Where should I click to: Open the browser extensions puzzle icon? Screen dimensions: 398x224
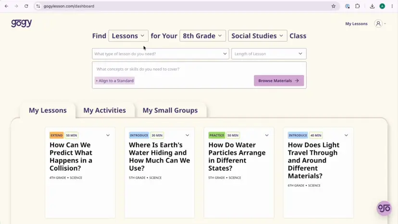click(358, 6)
